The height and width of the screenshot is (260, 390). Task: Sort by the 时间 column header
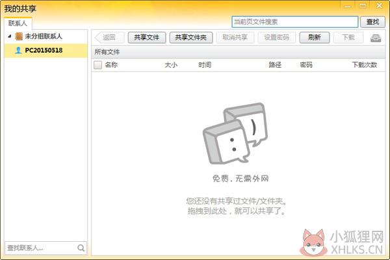[205, 65]
